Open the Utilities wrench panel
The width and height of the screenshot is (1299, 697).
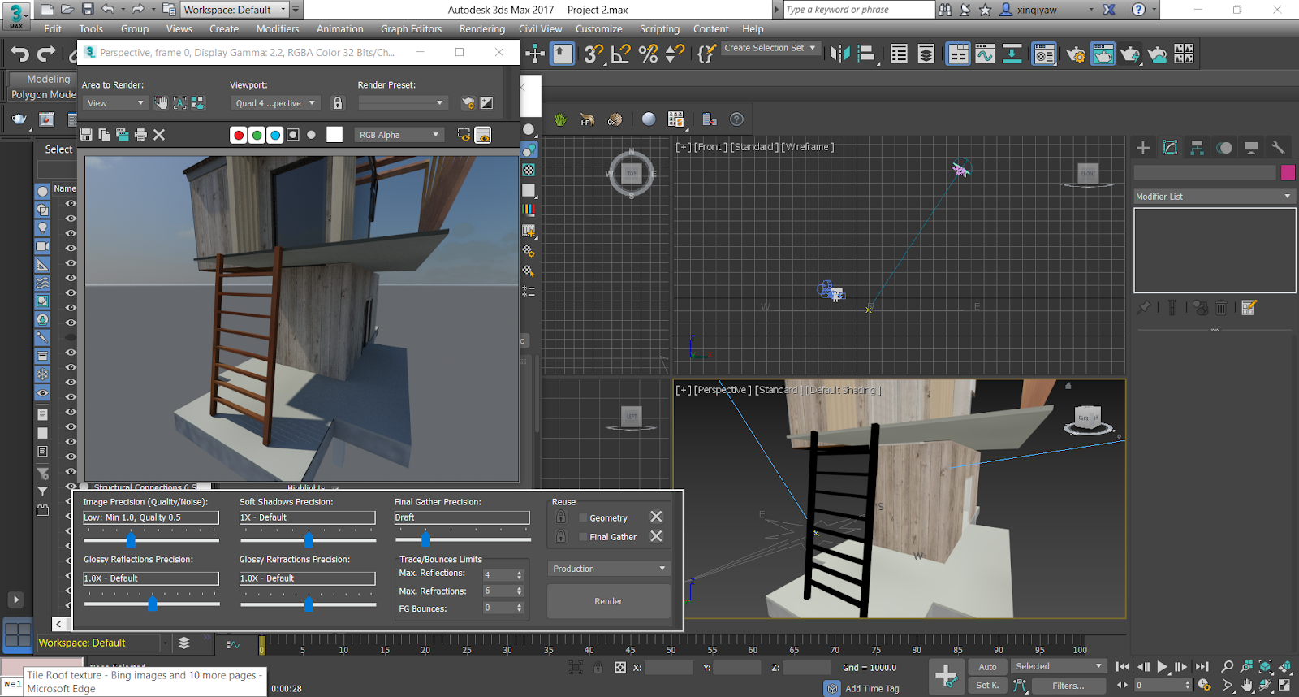tap(1278, 148)
